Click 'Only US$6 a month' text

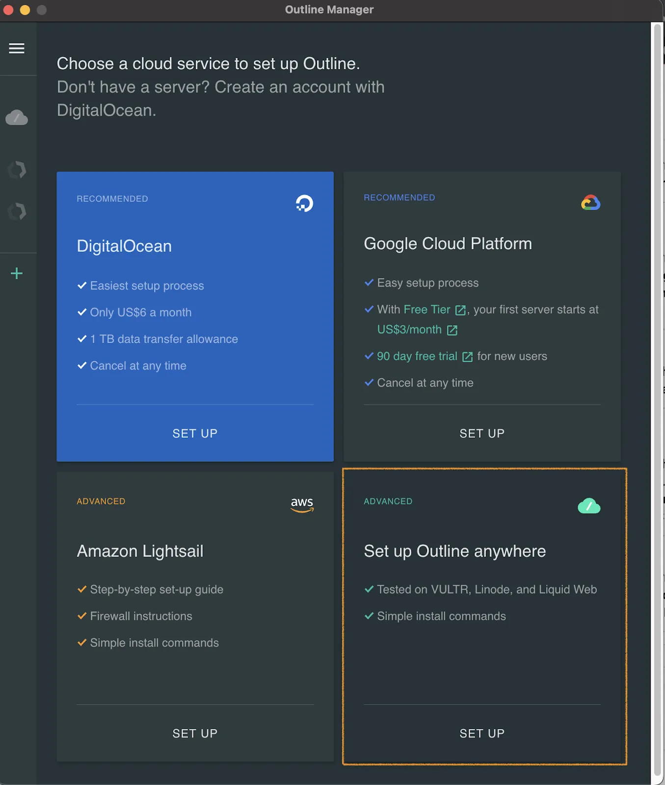point(141,312)
